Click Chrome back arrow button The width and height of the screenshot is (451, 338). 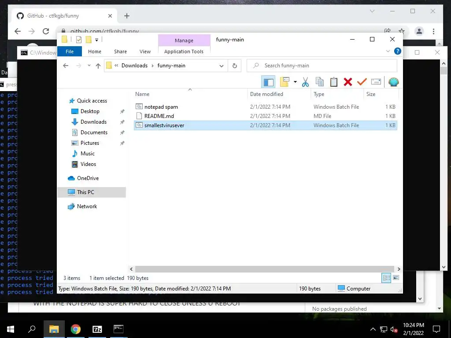click(x=18, y=31)
